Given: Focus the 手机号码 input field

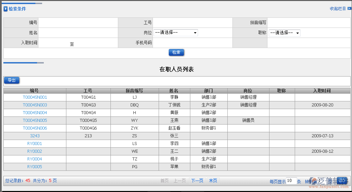Looking at the screenshot, I should 192,43.
